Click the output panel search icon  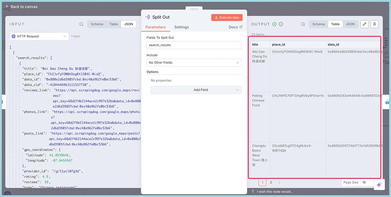(303, 24)
